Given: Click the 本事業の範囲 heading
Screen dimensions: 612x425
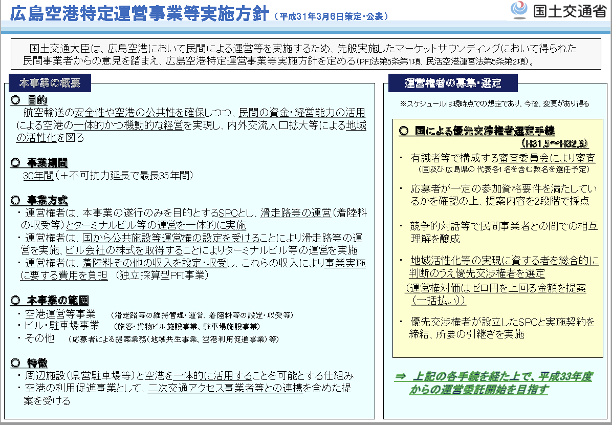Looking at the screenshot, I should pyautogui.click(x=57, y=300).
